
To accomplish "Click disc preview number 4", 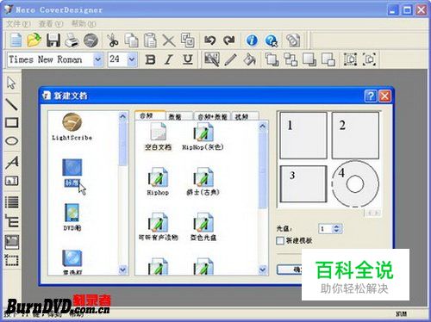I will coord(355,183).
